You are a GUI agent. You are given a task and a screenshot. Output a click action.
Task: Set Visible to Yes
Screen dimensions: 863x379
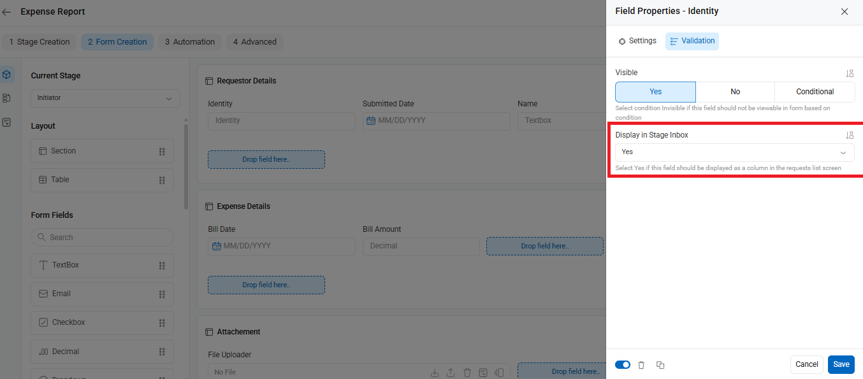pos(655,92)
